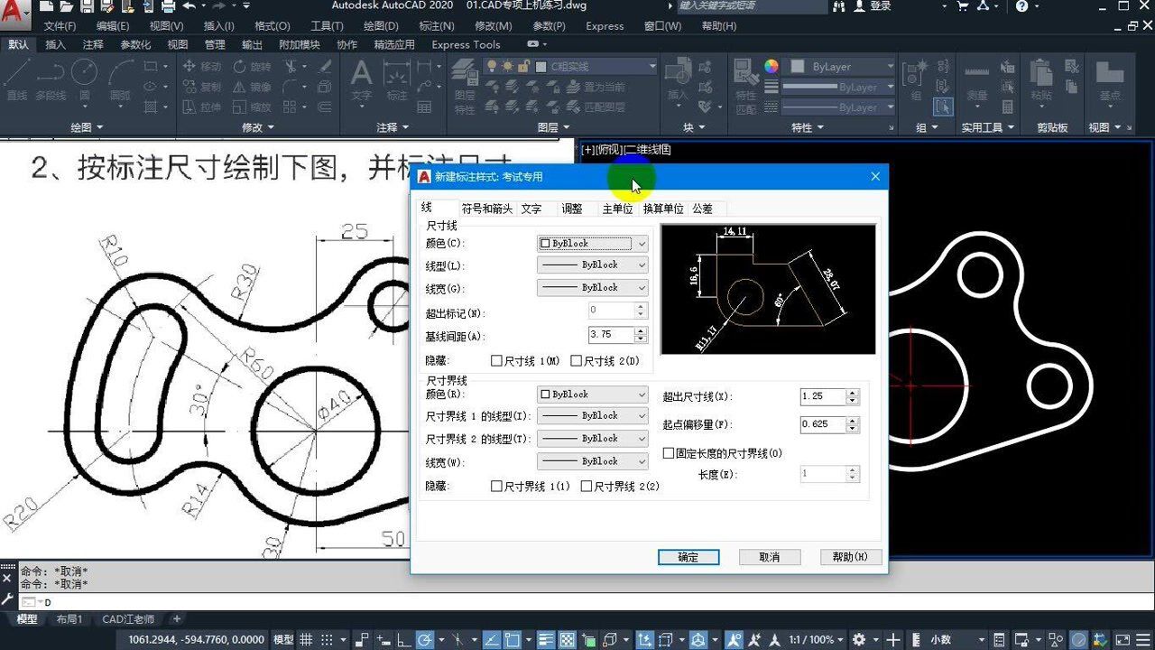Increase 超出尺寸线(X) value with up arrow

tap(853, 393)
